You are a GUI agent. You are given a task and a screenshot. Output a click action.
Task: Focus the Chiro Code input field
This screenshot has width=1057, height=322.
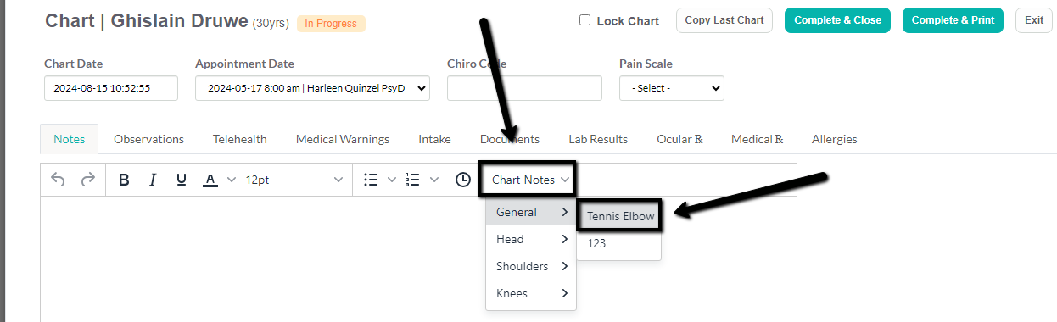click(524, 88)
